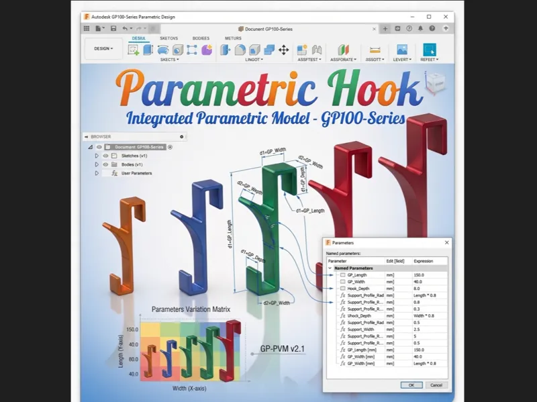Collapse the Browser panel arrows
The image size is (537, 402).
(x=87, y=137)
